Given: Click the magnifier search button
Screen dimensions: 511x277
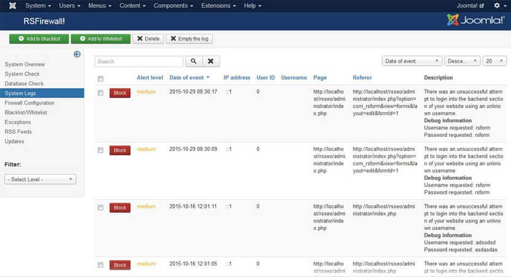Looking at the screenshot, I should pos(194,61).
